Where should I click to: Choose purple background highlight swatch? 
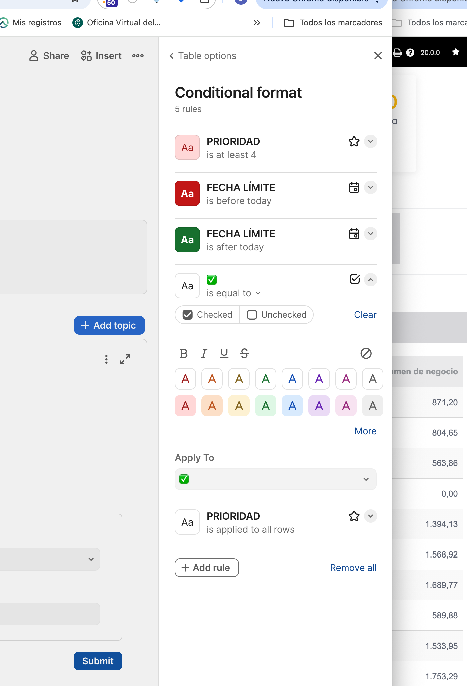[319, 406]
